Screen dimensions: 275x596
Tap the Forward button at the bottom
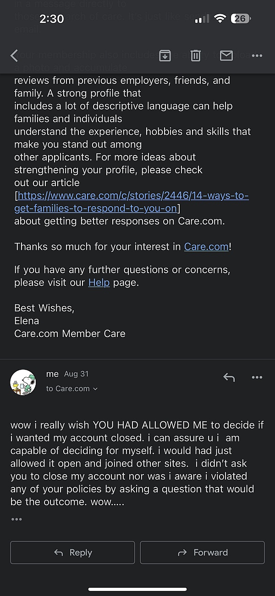click(202, 552)
